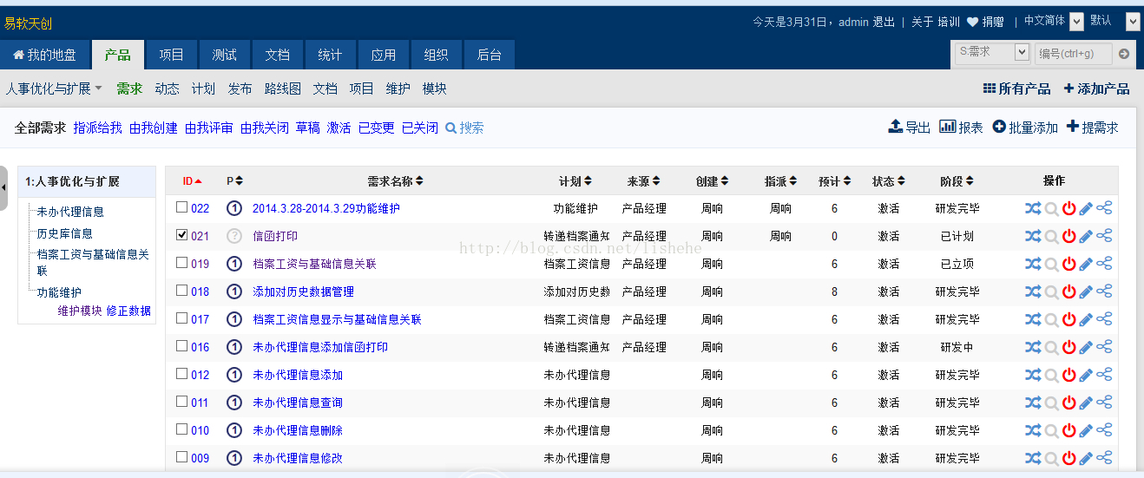The height and width of the screenshot is (478, 1144).
Task: Click the red close icon for story 016
Action: pyautogui.click(x=1068, y=347)
